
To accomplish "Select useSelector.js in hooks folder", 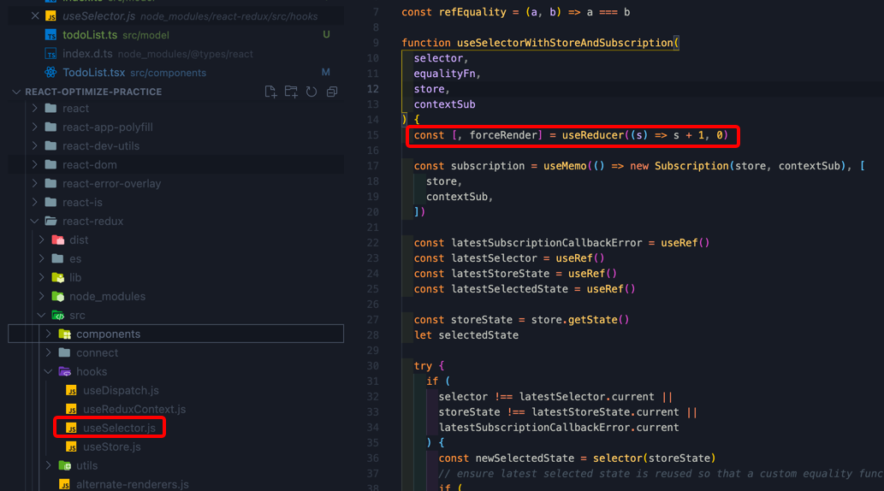I will pyautogui.click(x=119, y=428).
